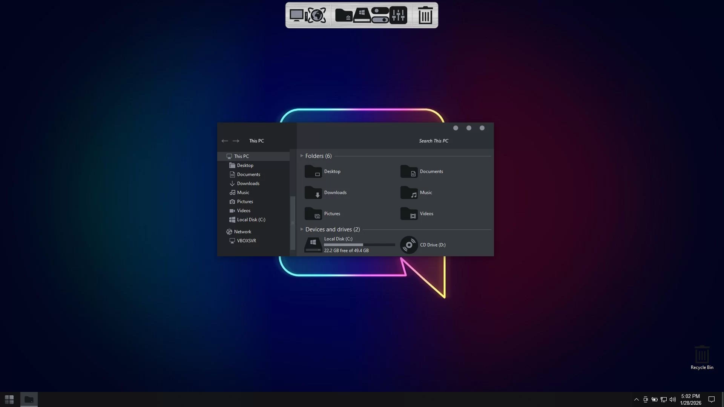
Task: Open the CD Drive (D:) disc icon
Action: 409,245
